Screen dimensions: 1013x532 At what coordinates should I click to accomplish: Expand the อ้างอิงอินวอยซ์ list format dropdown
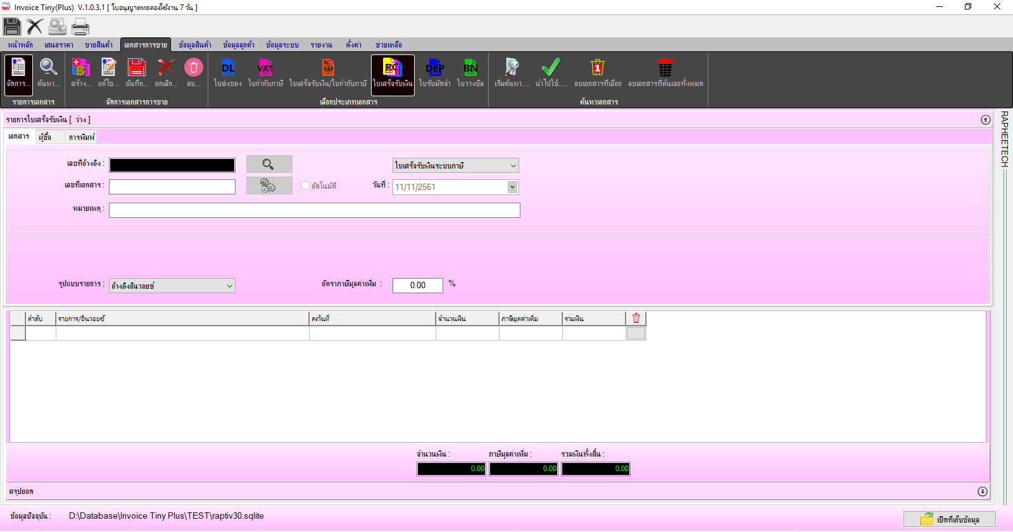pos(172,286)
